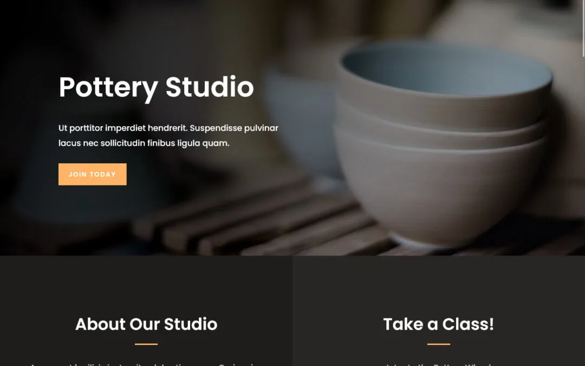The width and height of the screenshot is (585, 366).
Task: Click the blue interior of the top bowl
Action: (x=446, y=69)
